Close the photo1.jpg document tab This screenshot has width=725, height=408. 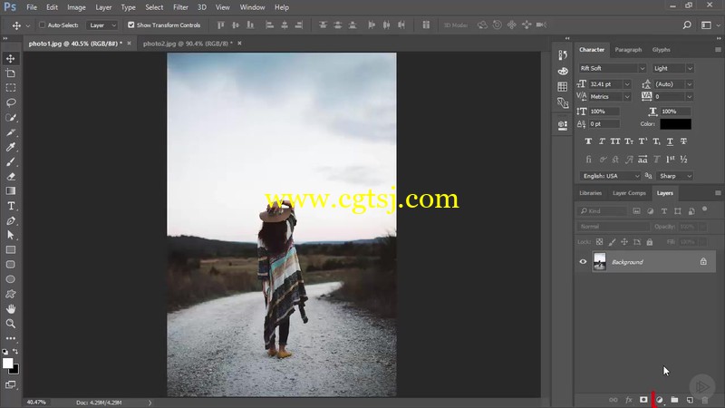(x=129, y=44)
